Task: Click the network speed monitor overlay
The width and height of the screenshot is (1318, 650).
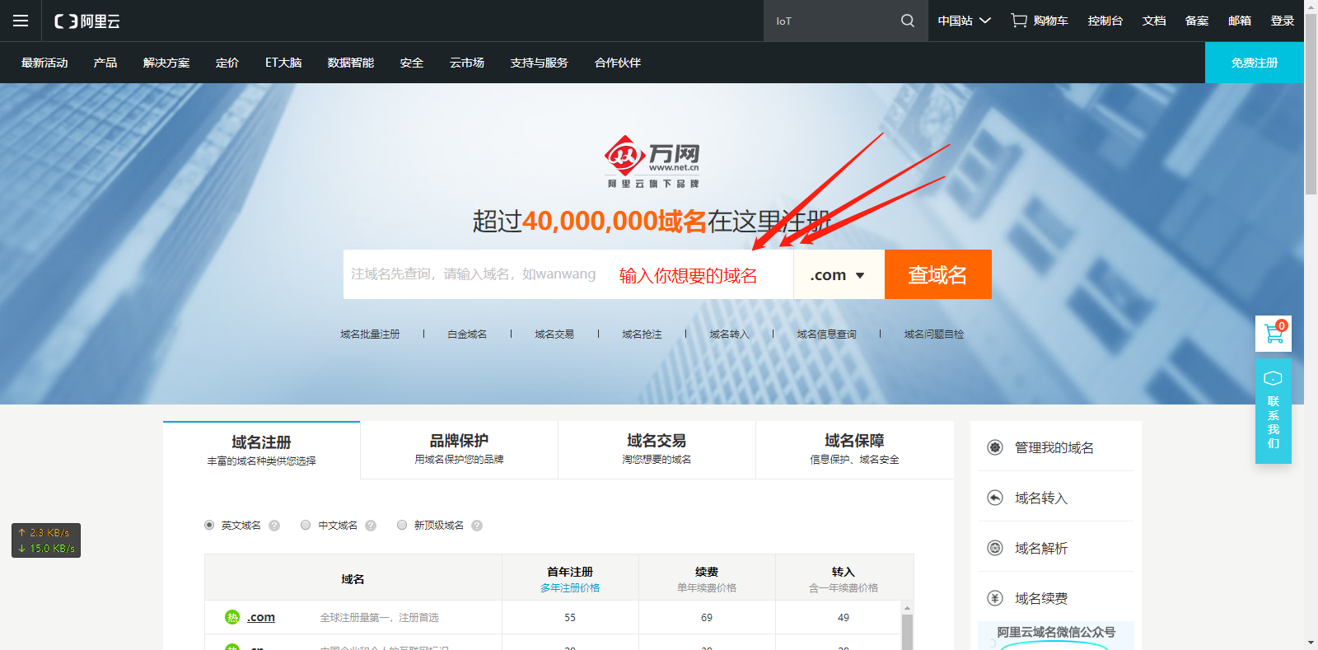Action: tap(46, 540)
